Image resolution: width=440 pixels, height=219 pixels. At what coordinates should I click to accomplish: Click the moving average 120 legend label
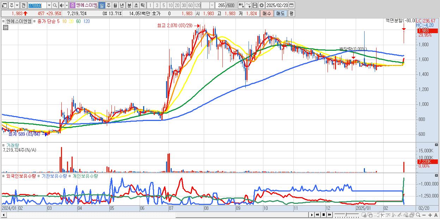(86, 21)
